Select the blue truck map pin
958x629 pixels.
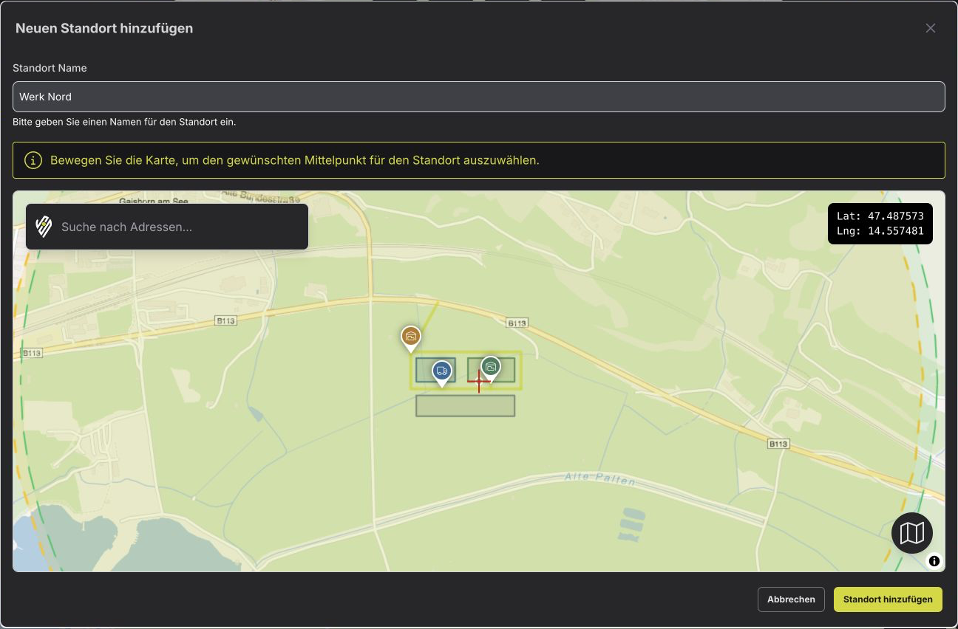[x=442, y=373]
